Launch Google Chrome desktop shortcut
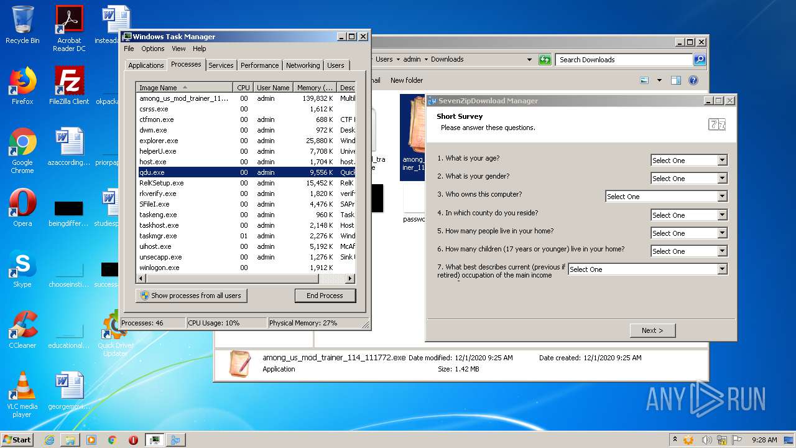The image size is (796, 448). (x=22, y=151)
